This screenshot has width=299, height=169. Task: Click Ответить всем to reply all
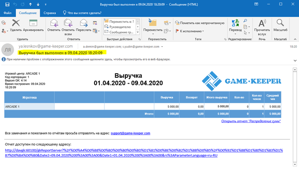pos(68,27)
